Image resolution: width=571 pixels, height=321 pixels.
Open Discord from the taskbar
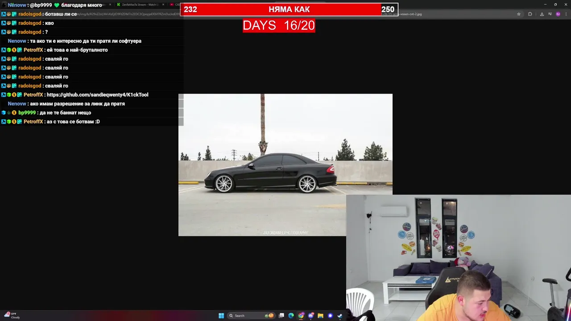(311, 316)
